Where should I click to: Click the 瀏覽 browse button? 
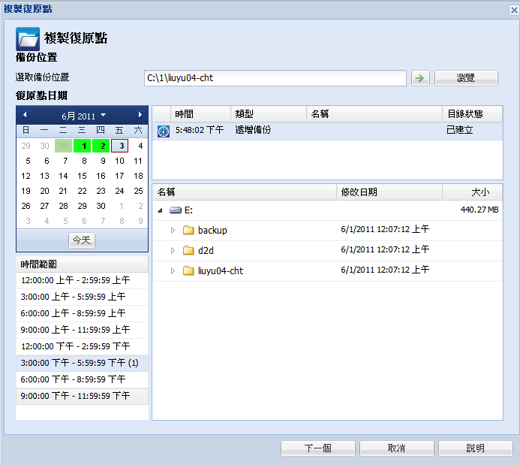point(466,78)
